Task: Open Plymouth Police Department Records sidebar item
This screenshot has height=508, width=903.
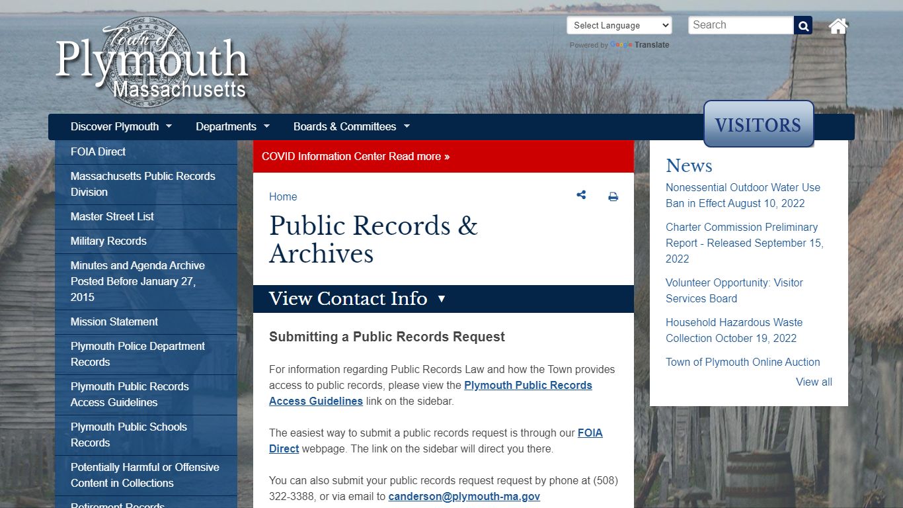Action: pyautogui.click(x=146, y=355)
